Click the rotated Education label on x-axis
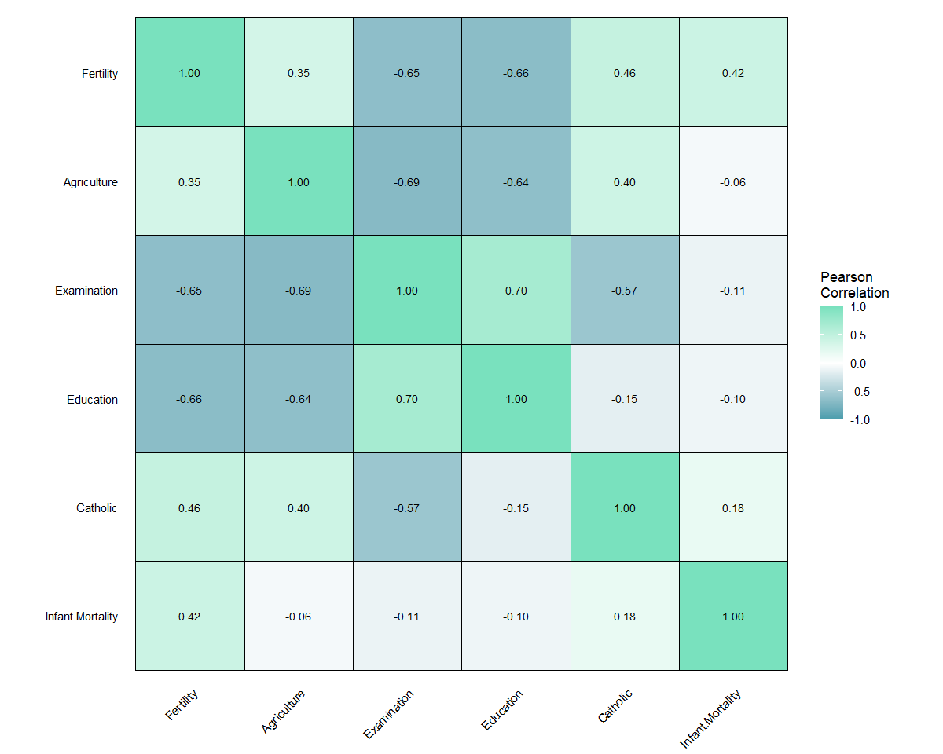 coord(502,709)
